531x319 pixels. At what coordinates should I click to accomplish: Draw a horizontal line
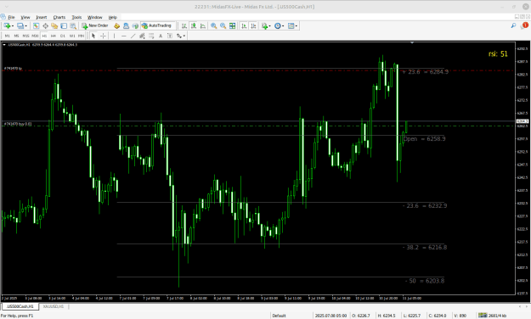123,36
